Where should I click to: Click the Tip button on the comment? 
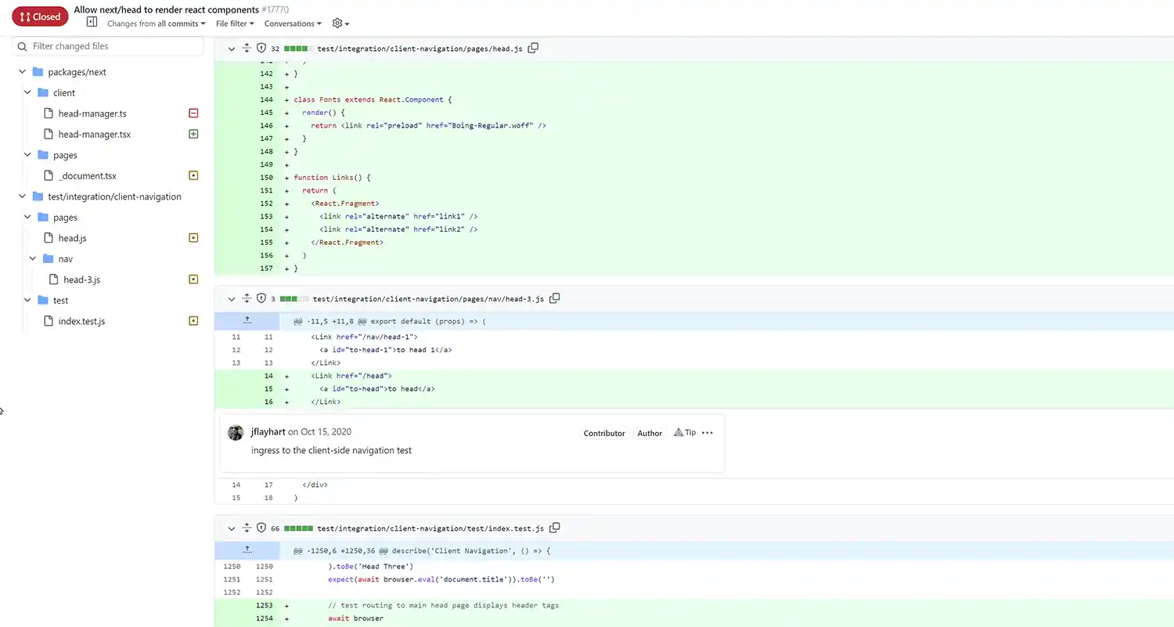[x=685, y=432]
